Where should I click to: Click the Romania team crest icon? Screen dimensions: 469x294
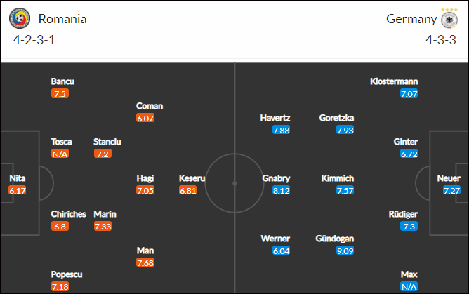tap(20, 18)
